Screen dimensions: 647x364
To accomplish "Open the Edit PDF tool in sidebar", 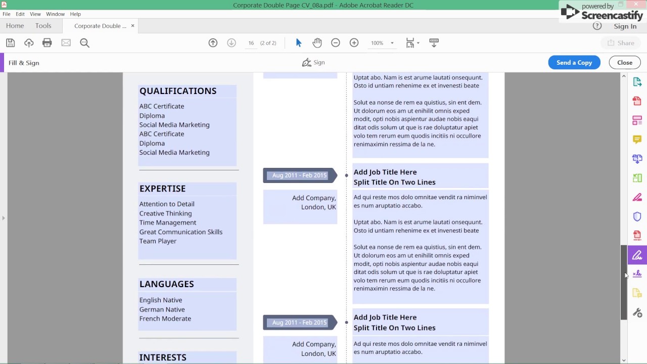I will (x=637, y=120).
